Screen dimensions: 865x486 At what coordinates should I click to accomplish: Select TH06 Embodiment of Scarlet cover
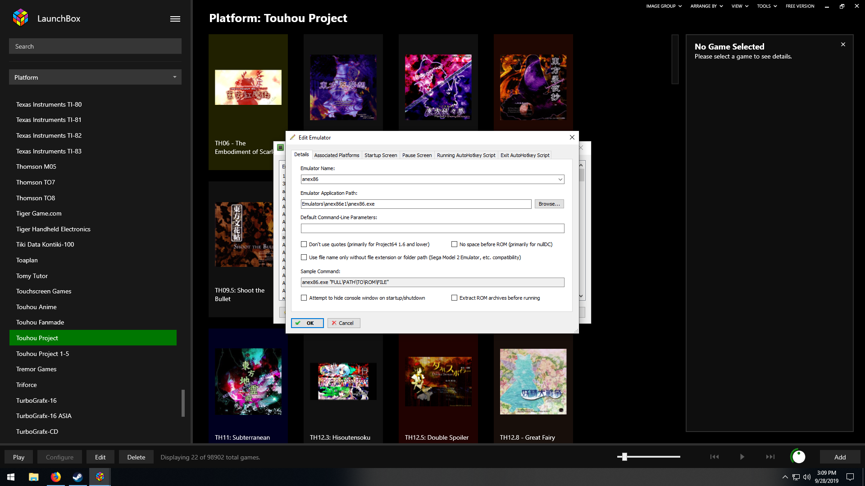248,87
